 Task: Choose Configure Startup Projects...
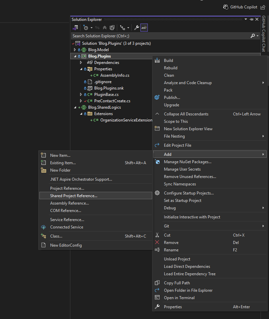point(210,193)
